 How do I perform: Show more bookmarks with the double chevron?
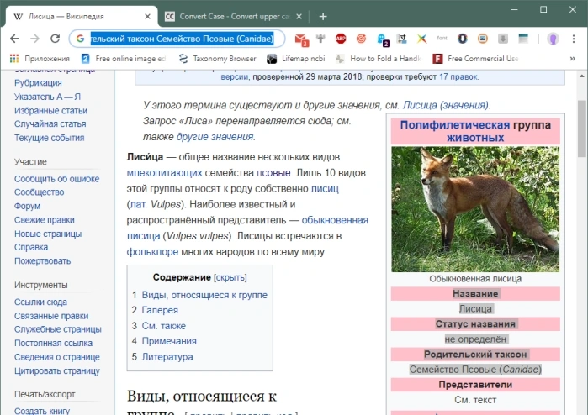point(573,59)
